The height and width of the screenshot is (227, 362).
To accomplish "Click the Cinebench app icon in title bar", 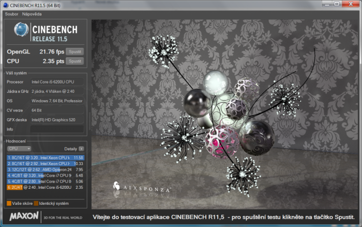I will point(5,5).
